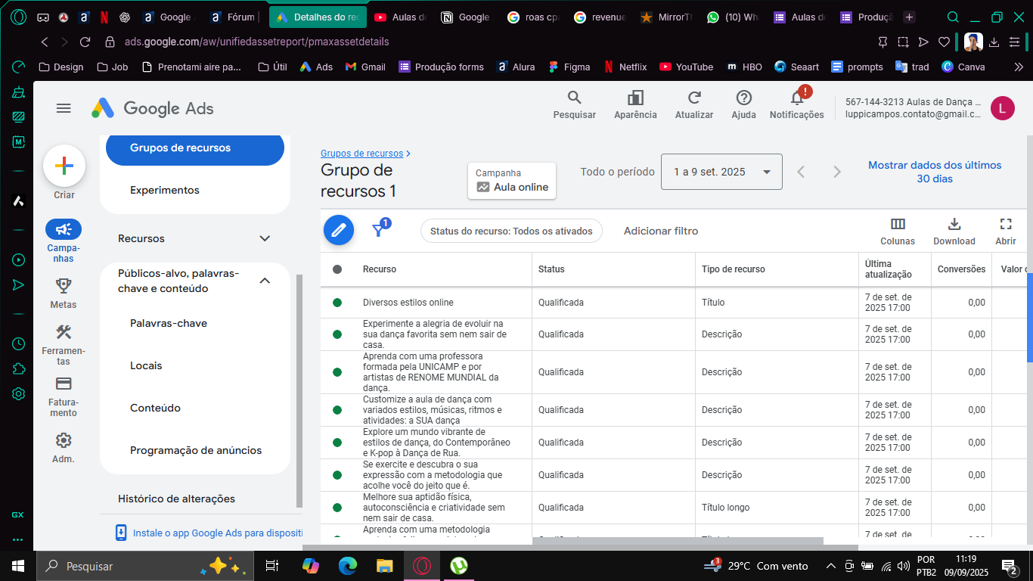Open Netflix bookmark
Viewport: 1033px width, 581px height.
click(x=625, y=67)
